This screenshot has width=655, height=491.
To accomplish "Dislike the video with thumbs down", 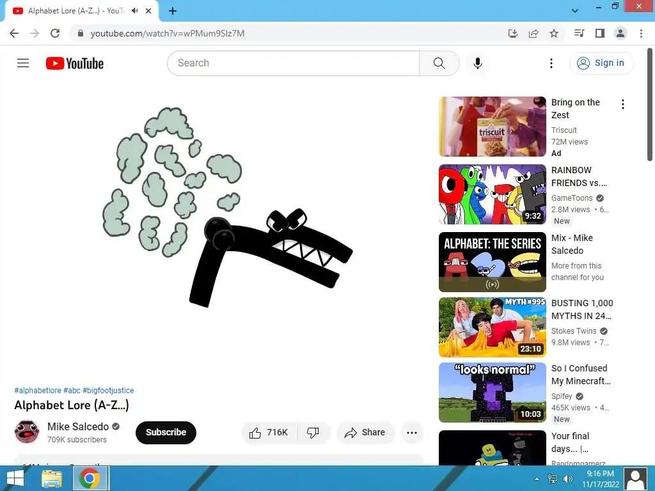I will (x=313, y=433).
